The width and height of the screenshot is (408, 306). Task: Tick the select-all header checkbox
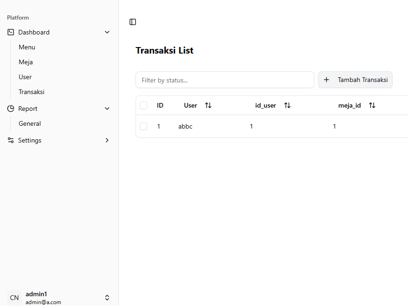tap(143, 105)
